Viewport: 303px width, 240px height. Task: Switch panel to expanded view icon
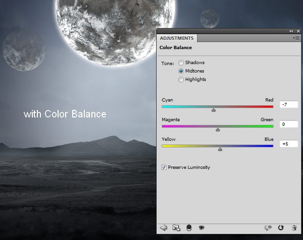pos(176,228)
